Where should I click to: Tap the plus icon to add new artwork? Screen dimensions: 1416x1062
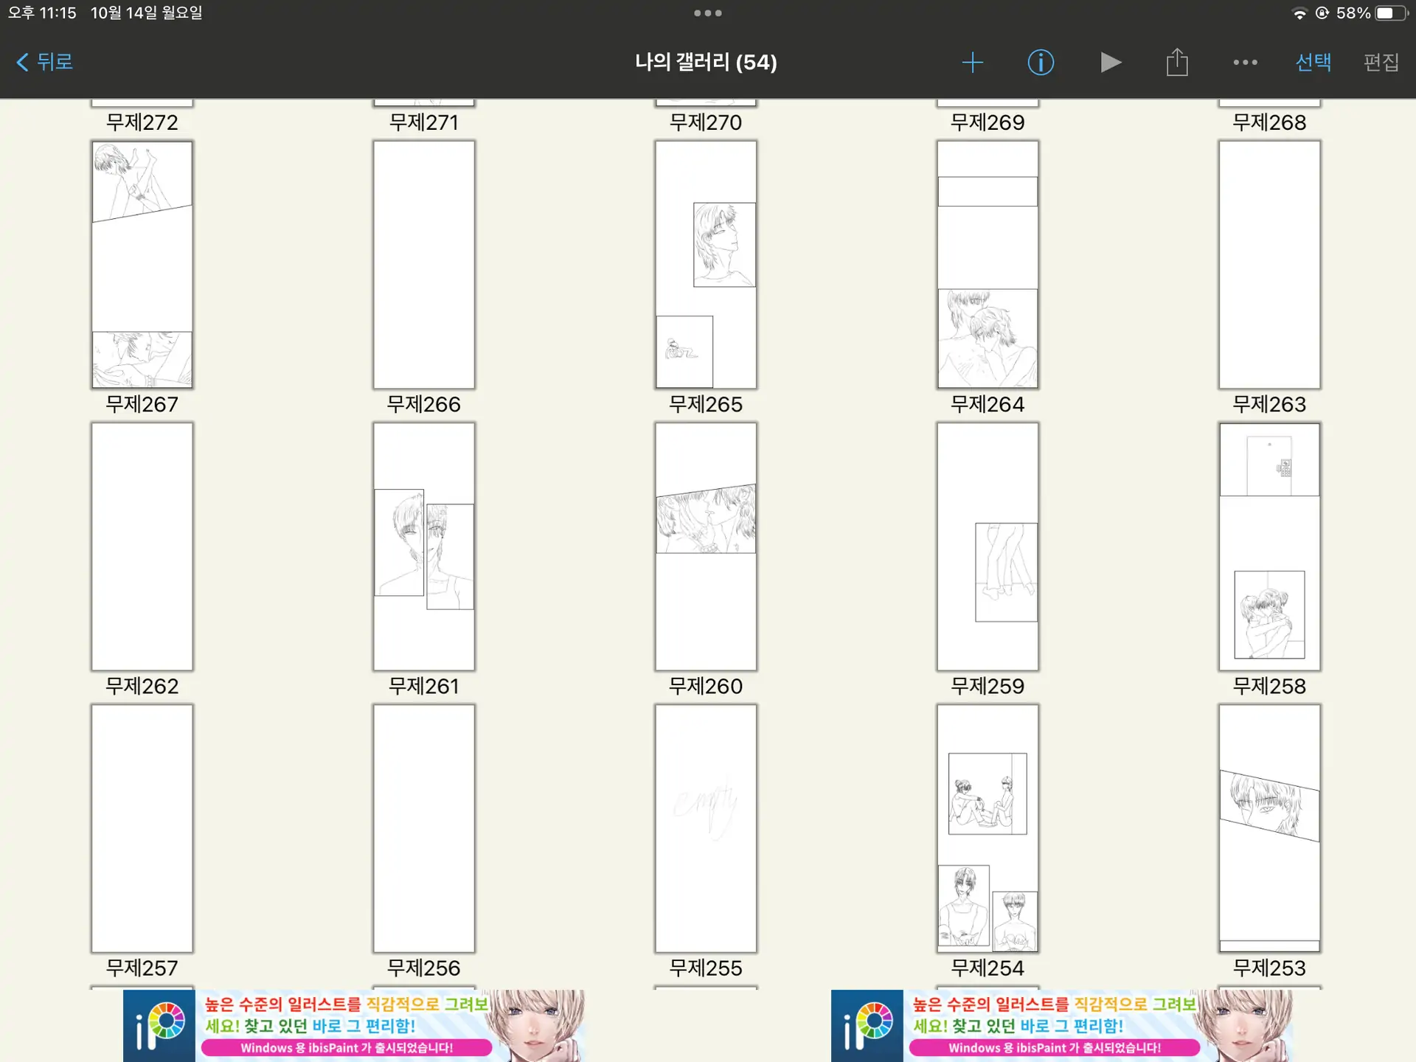(973, 62)
